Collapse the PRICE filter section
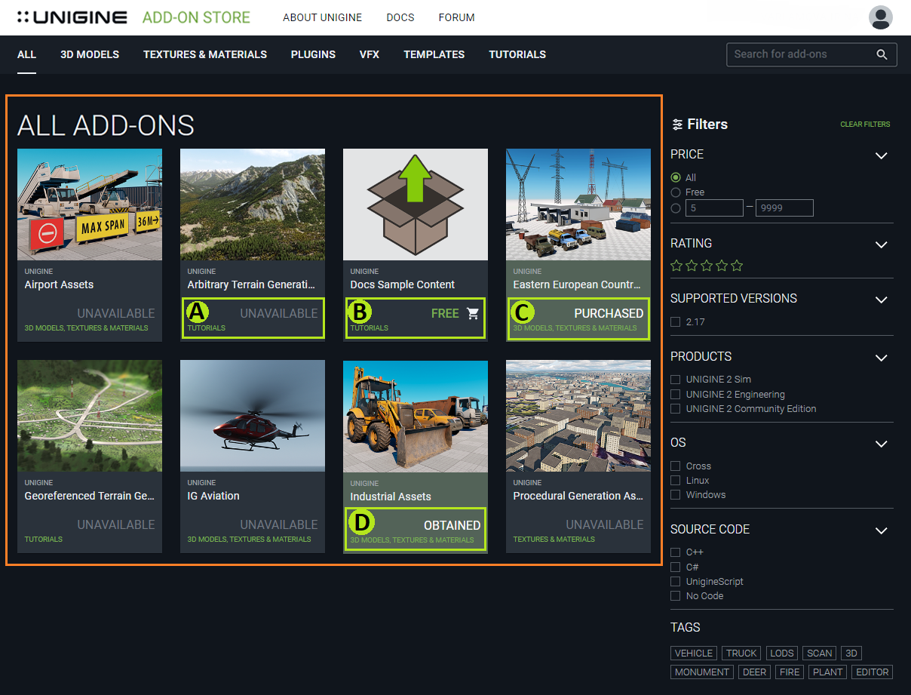The image size is (911, 695). [x=881, y=155]
